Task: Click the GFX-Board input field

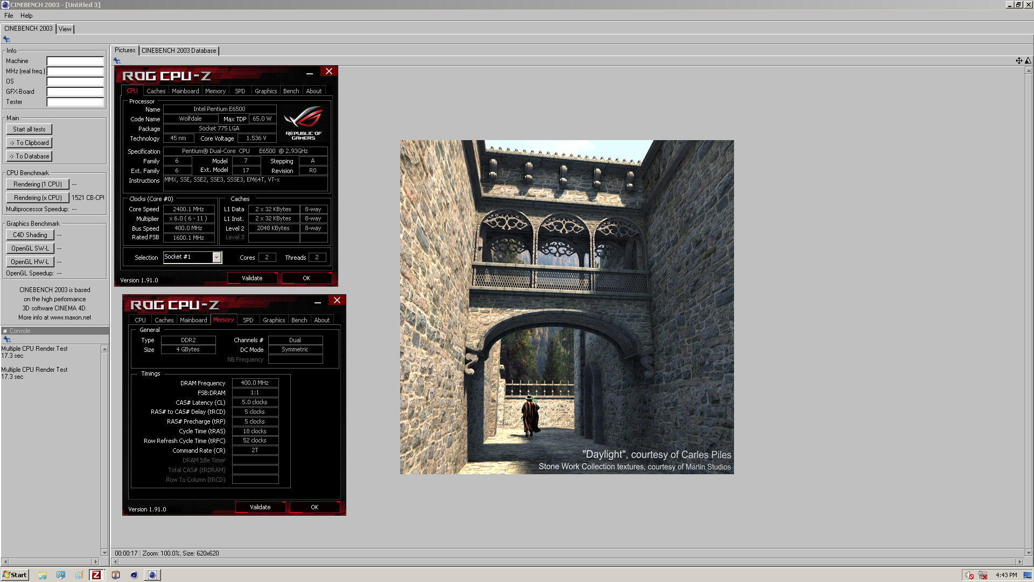Action: [75, 92]
